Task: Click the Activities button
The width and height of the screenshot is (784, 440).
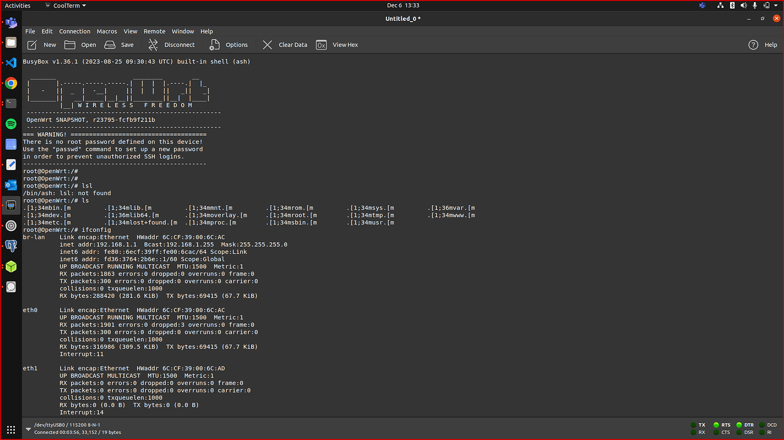Action: point(17,5)
